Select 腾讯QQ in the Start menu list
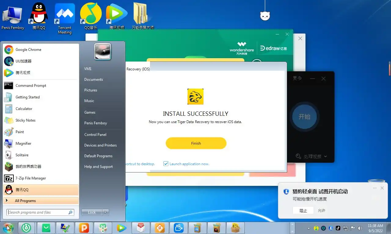The width and height of the screenshot is (391, 234). 41,190
